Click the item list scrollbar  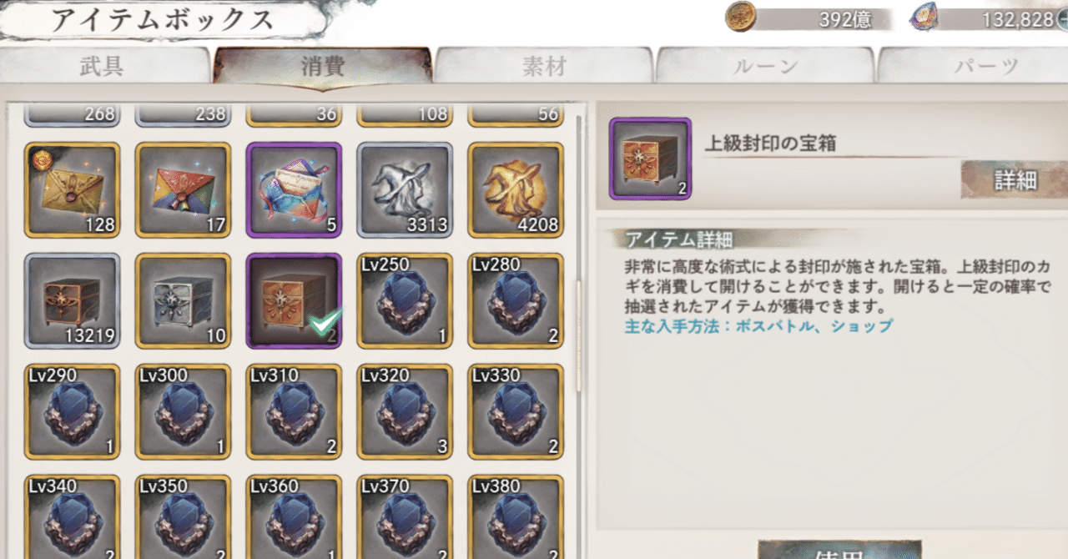(x=579, y=334)
